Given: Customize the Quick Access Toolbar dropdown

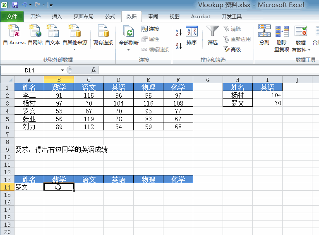Looking at the screenshot, I should [x=50, y=5].
